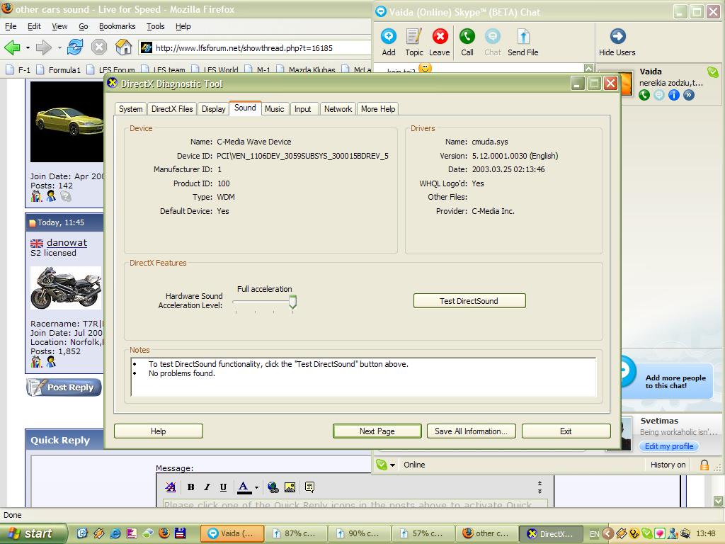Open Firefox Tools menu
Viewport: 725px width, 544px height.
click(155, 26)
